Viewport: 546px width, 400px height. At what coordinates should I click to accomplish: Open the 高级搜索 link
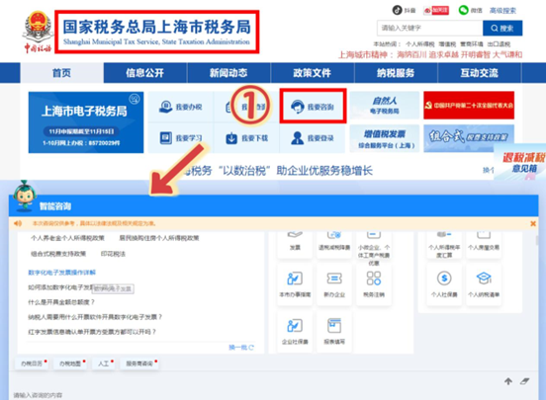tap(502, 11)
